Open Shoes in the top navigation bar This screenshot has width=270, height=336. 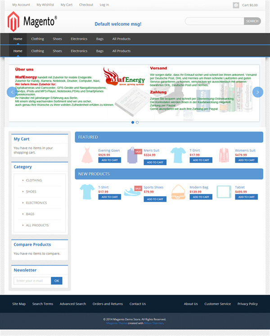point(57,39)
